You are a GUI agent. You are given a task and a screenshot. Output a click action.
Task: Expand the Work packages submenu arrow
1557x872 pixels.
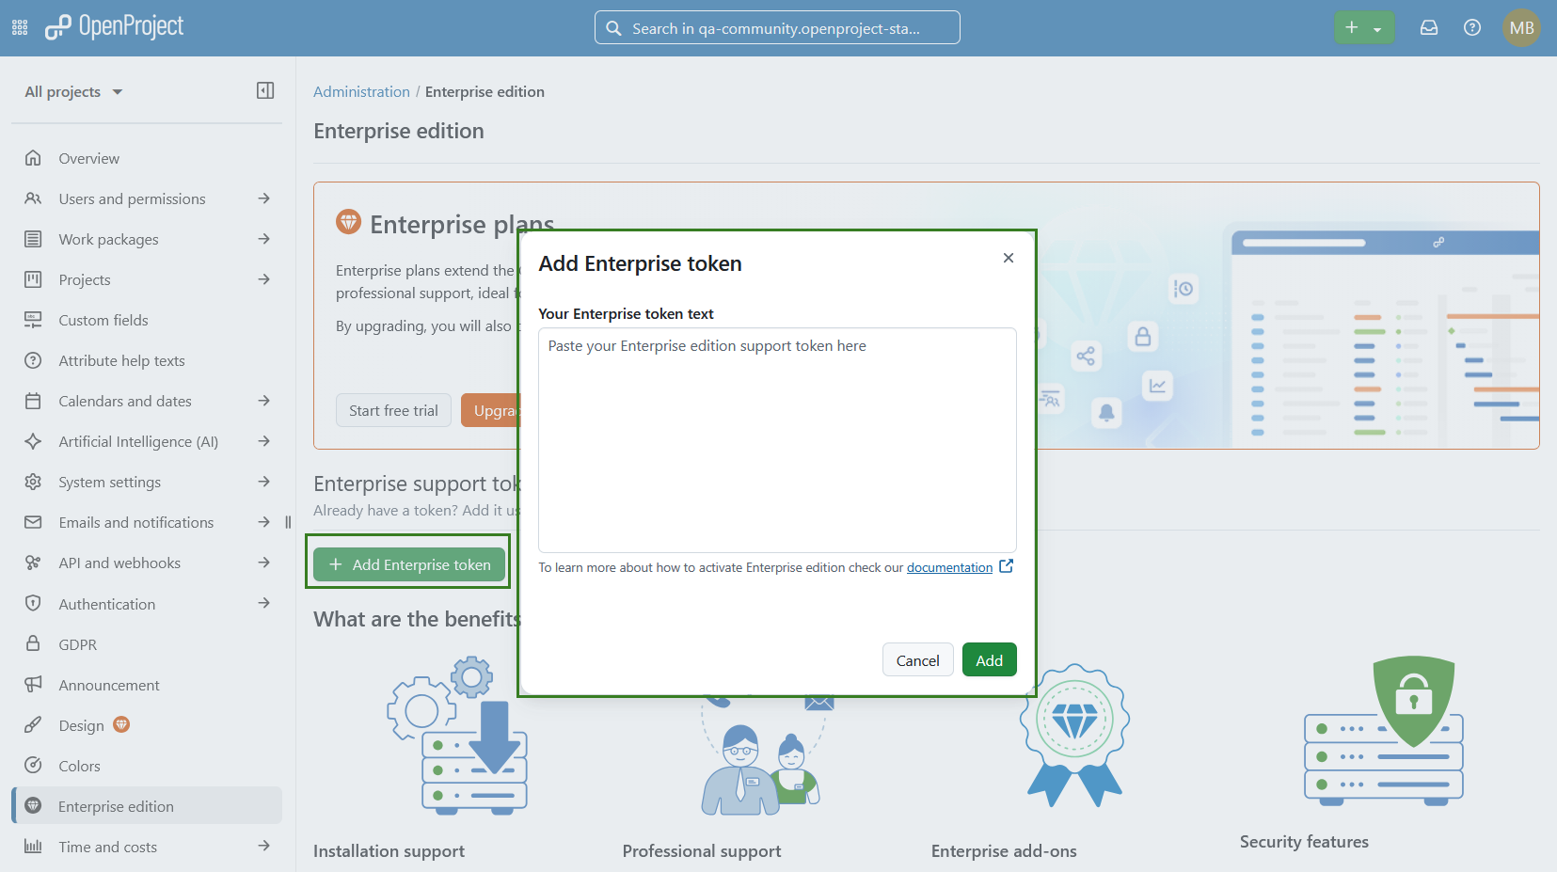pos(264,239)
